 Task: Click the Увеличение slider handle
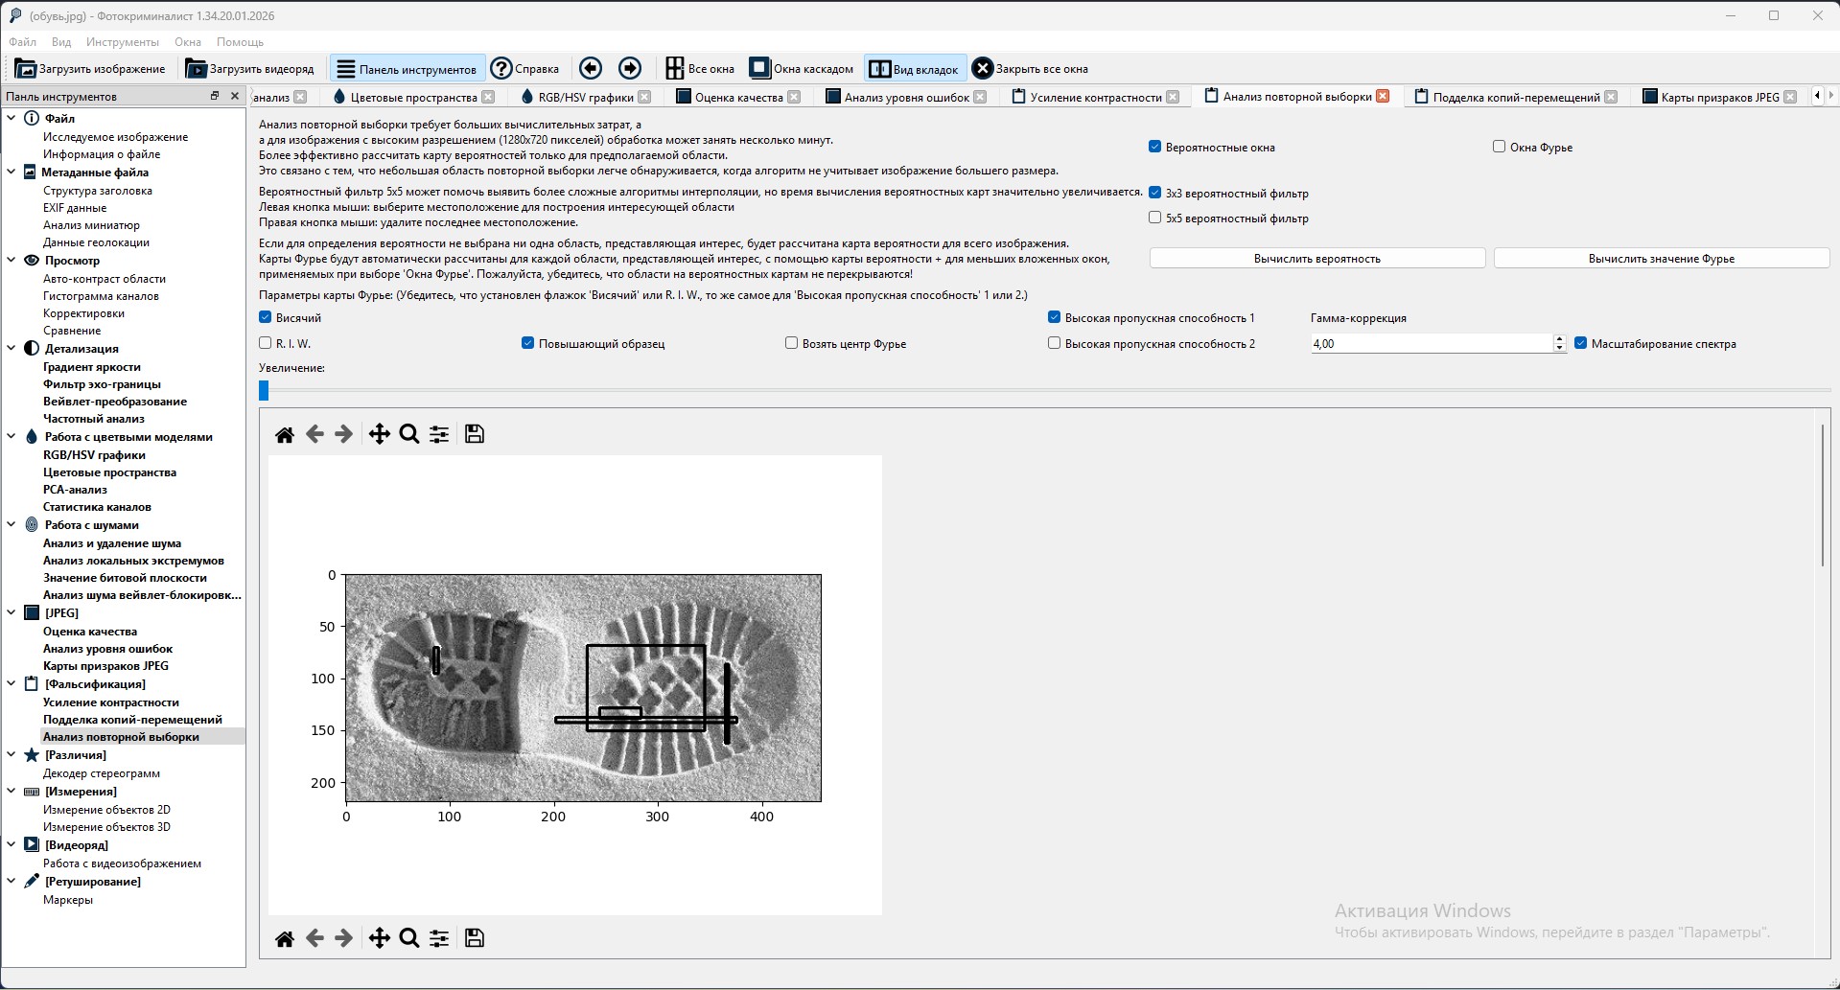tap(264, 390)
